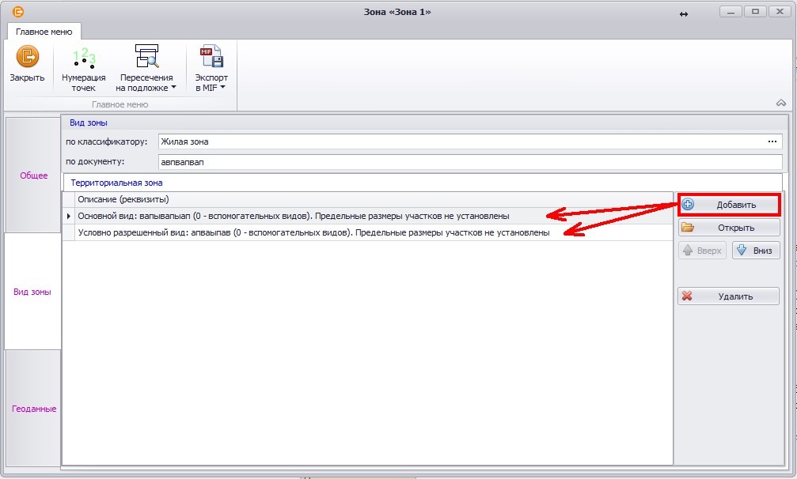Select the Вид зоны side tab

(33, 292)
